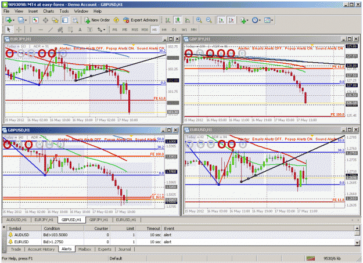Expand the Profiles dropdown arrow

pos(26,20)
